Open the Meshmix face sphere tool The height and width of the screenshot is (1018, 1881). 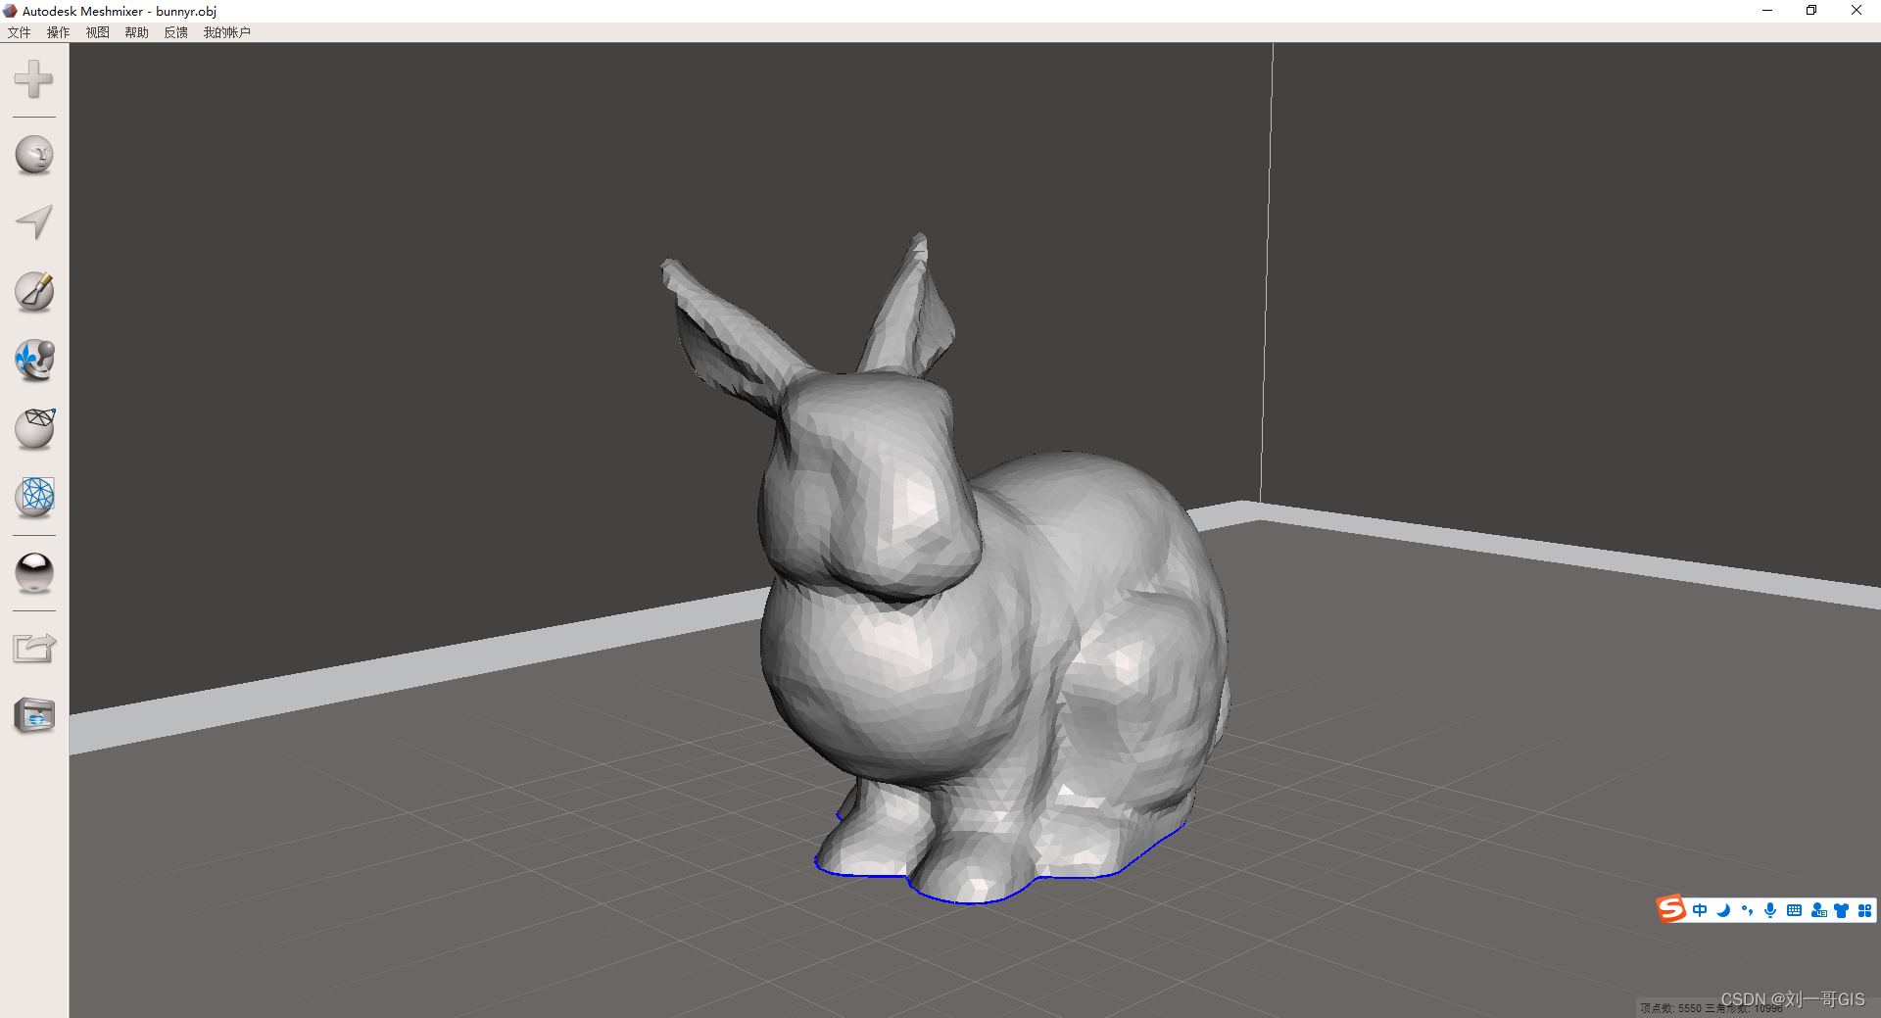coord(34,155)
